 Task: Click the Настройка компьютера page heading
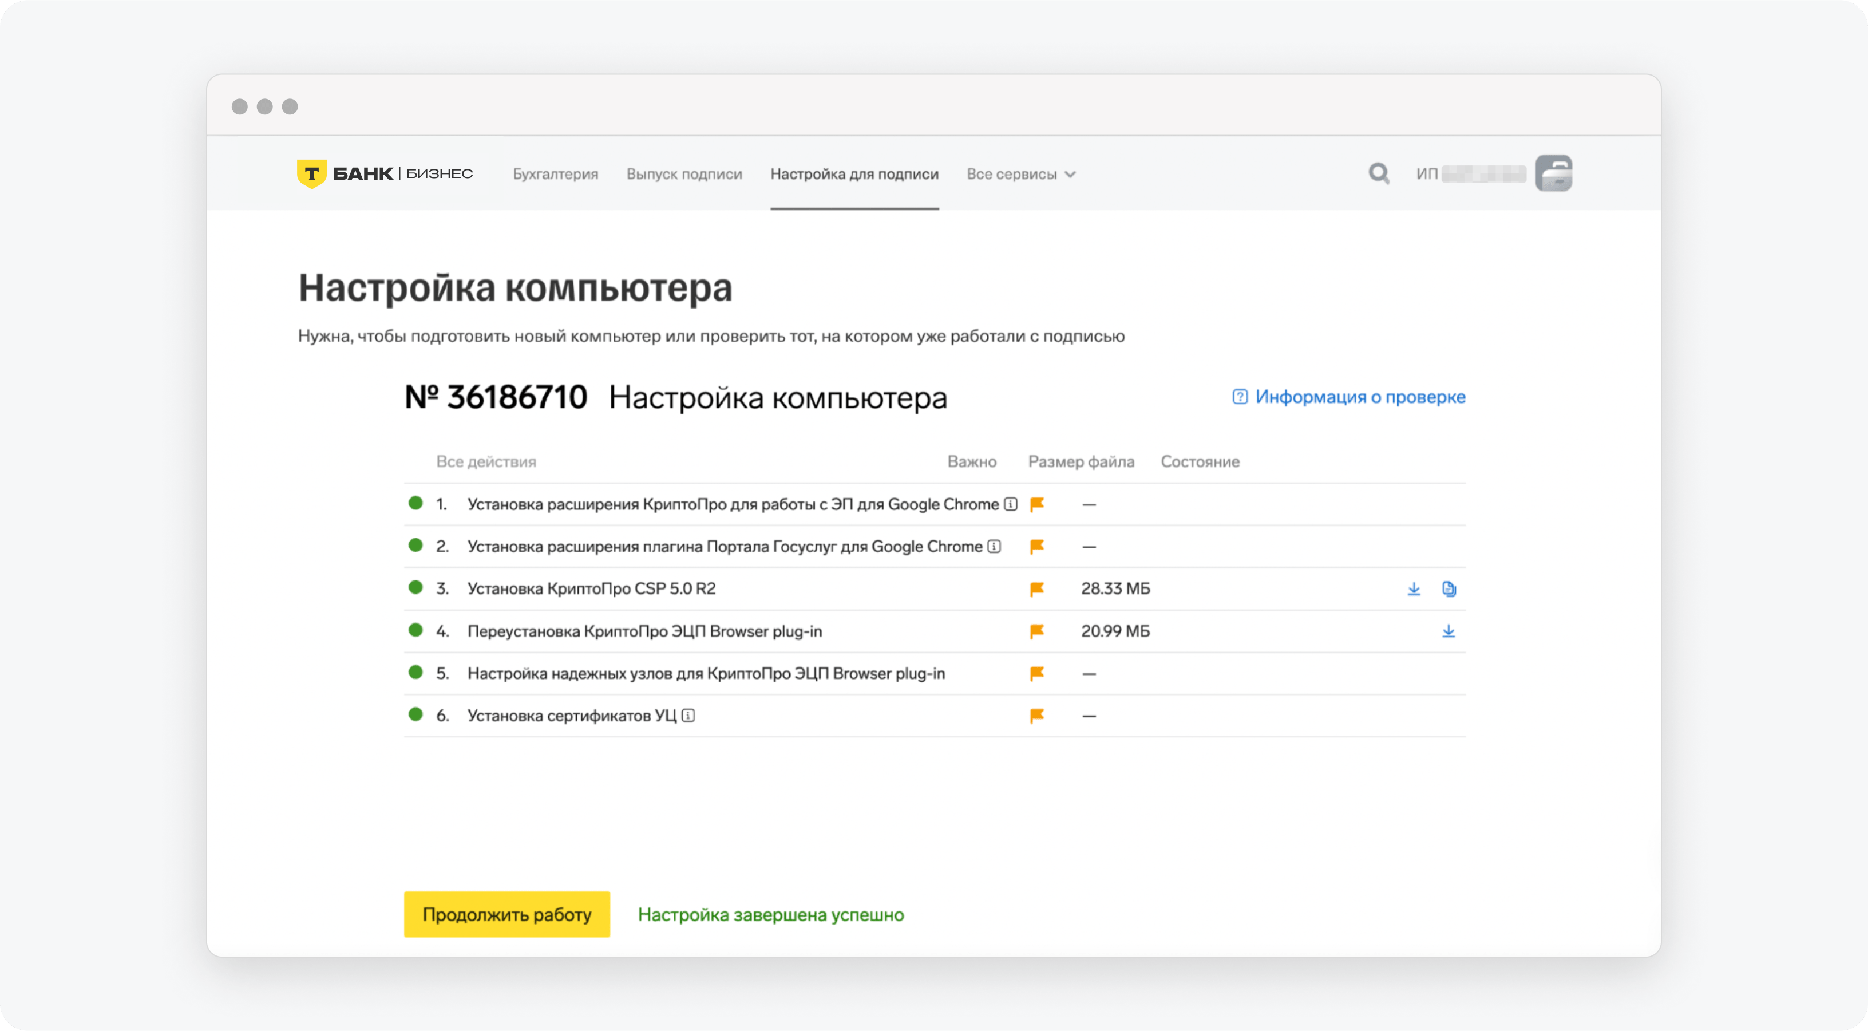516,287
